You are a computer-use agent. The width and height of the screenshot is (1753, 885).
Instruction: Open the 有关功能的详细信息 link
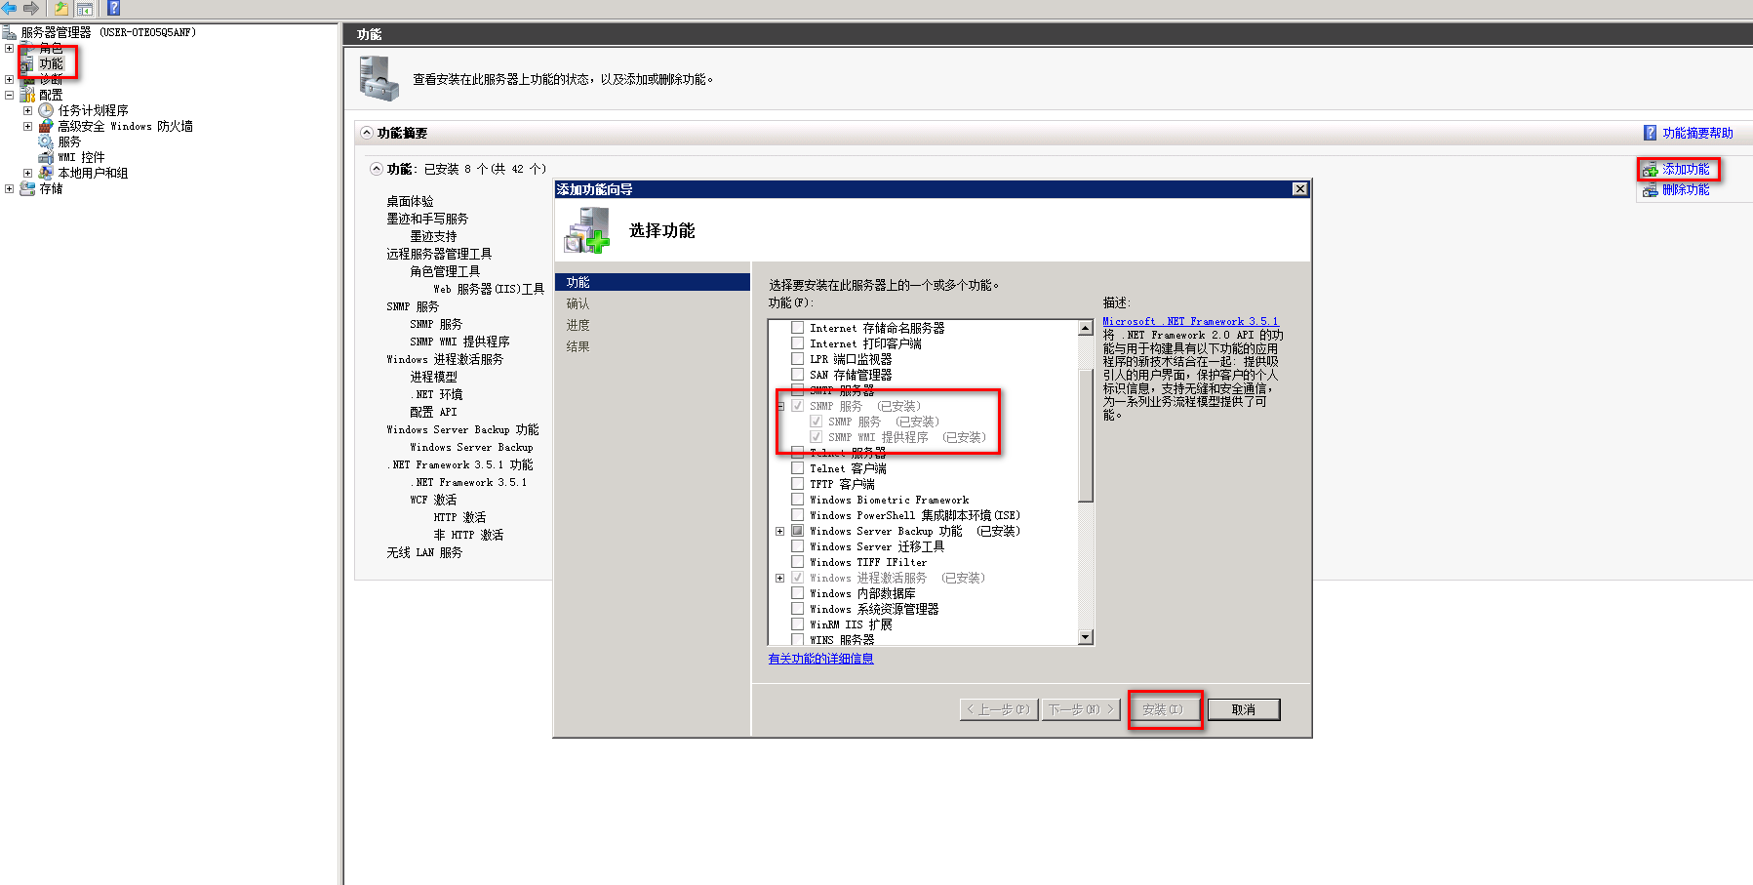(820, 659)
